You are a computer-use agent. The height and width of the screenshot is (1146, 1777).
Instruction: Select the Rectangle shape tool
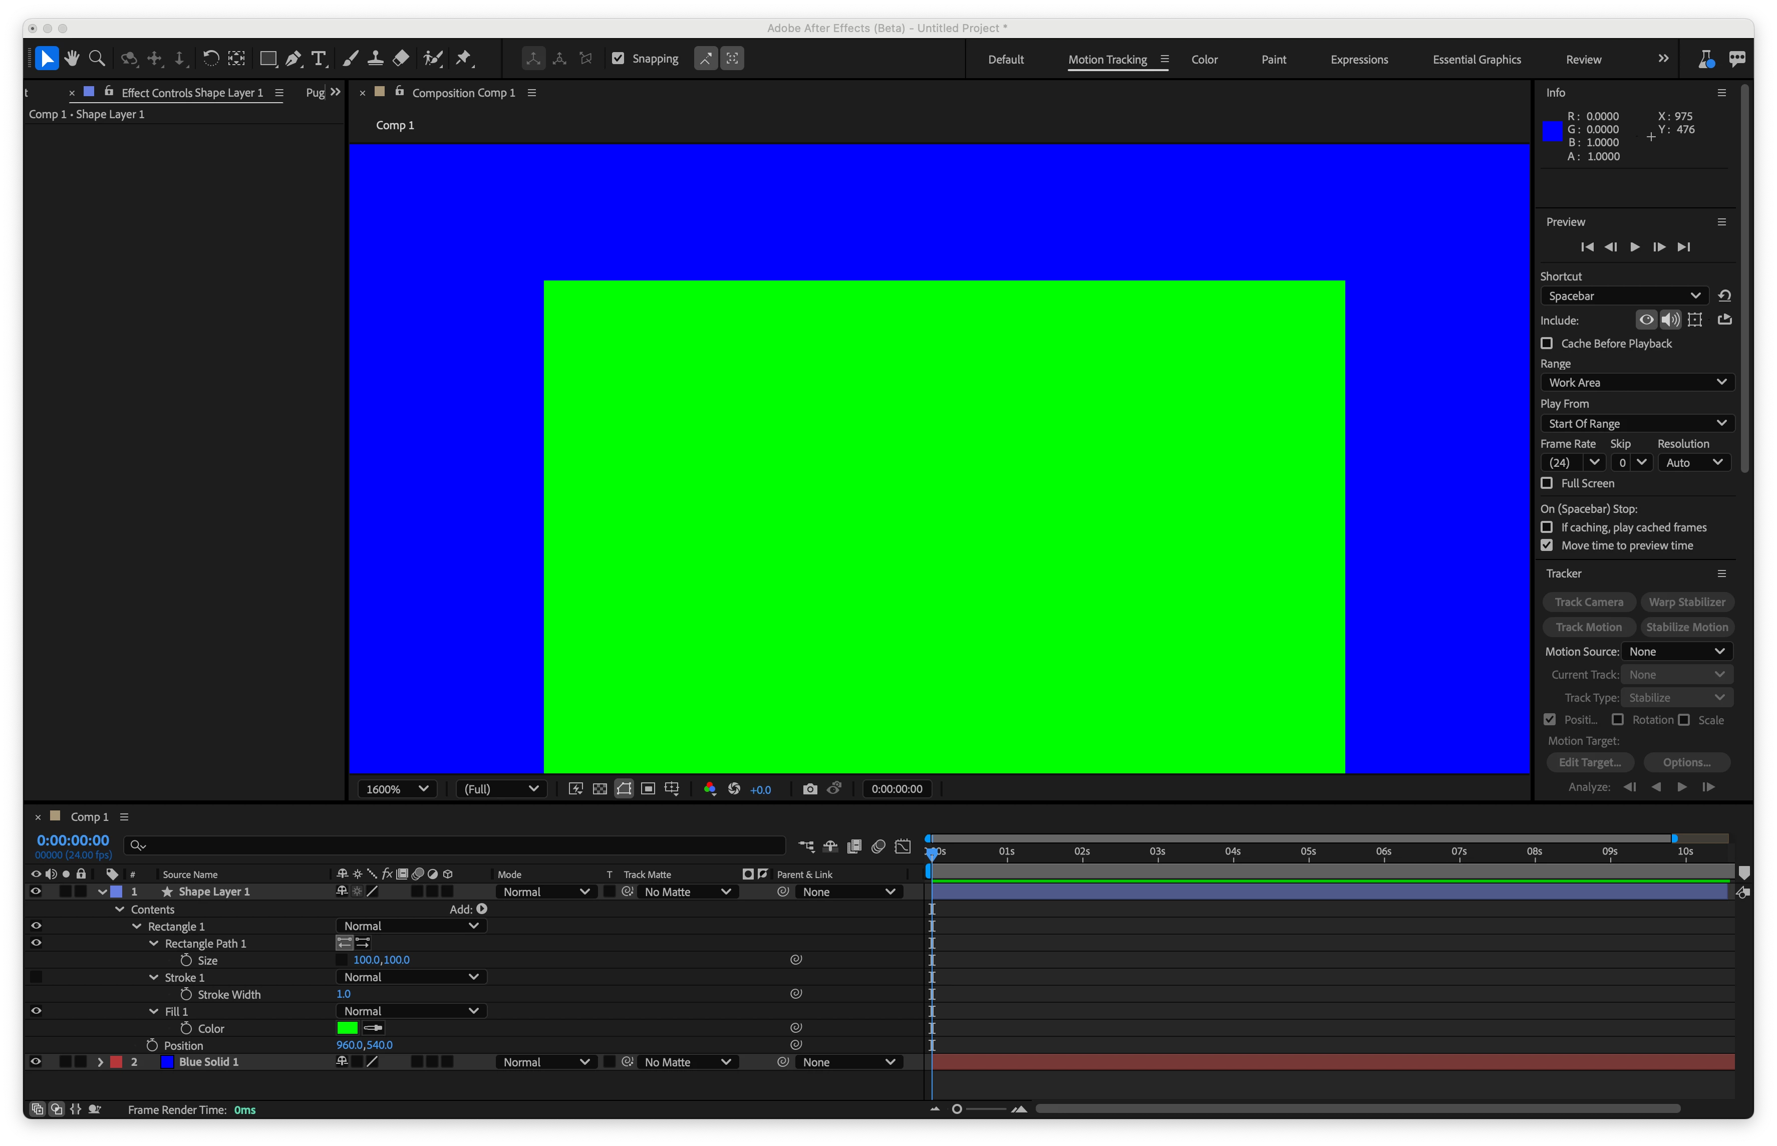click(268, 59)
